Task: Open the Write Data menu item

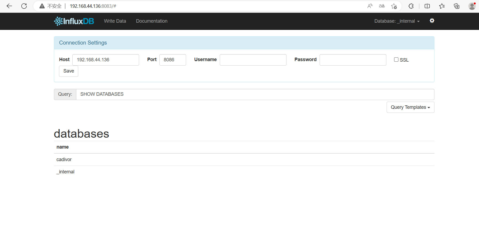Action: coord(115,21)
